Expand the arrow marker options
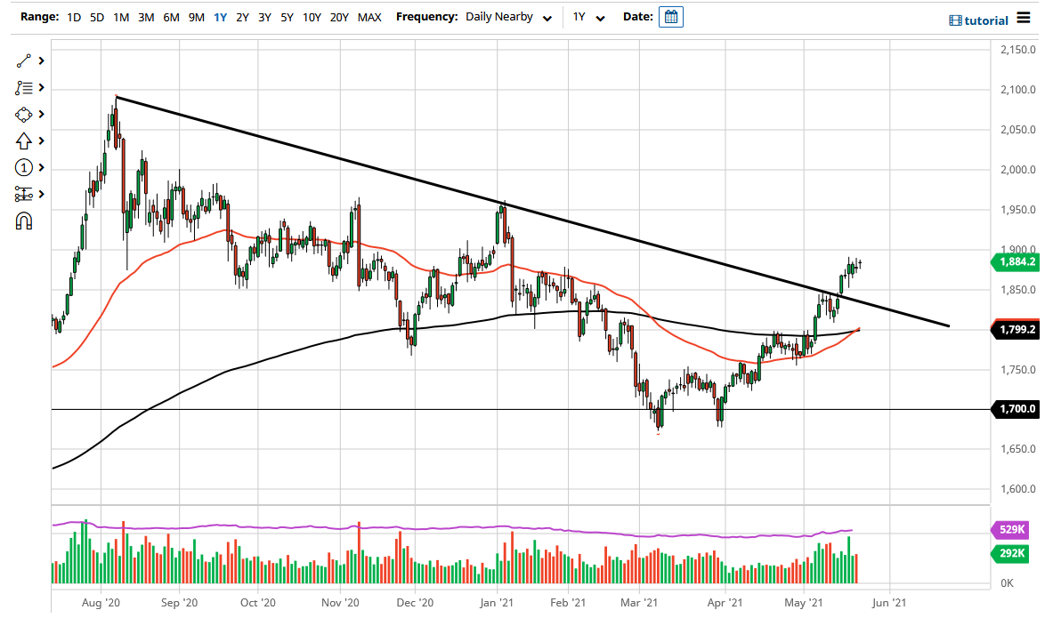The image size is (1045, 618). (x=41, y=140)
